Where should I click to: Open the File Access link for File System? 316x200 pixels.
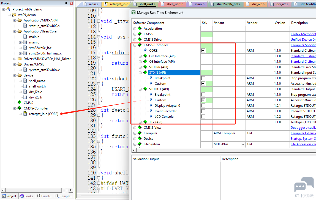pos(303,144)
